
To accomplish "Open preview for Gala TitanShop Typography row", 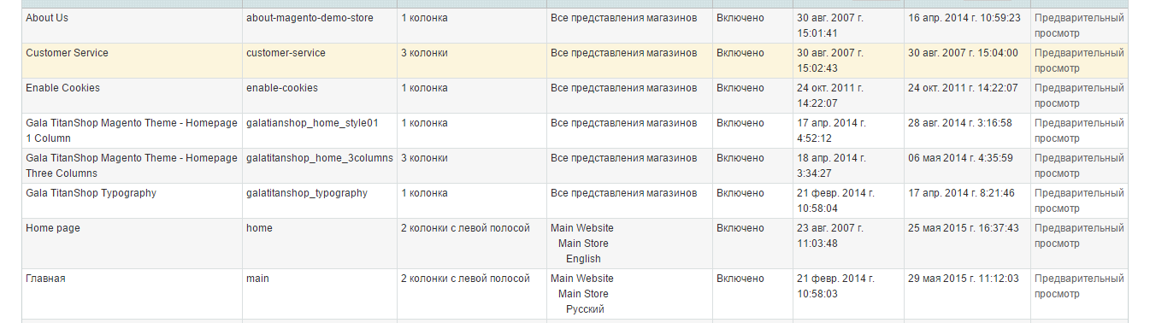I will pos(1079,201).
